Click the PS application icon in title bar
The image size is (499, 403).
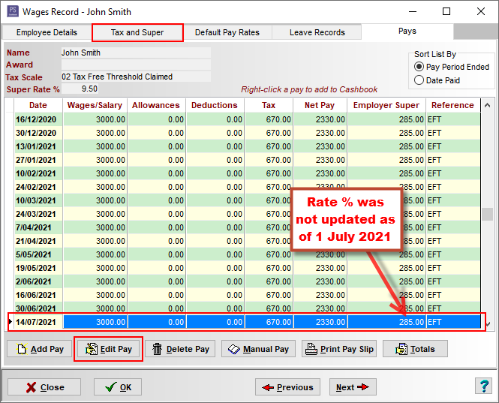point(13,11)
